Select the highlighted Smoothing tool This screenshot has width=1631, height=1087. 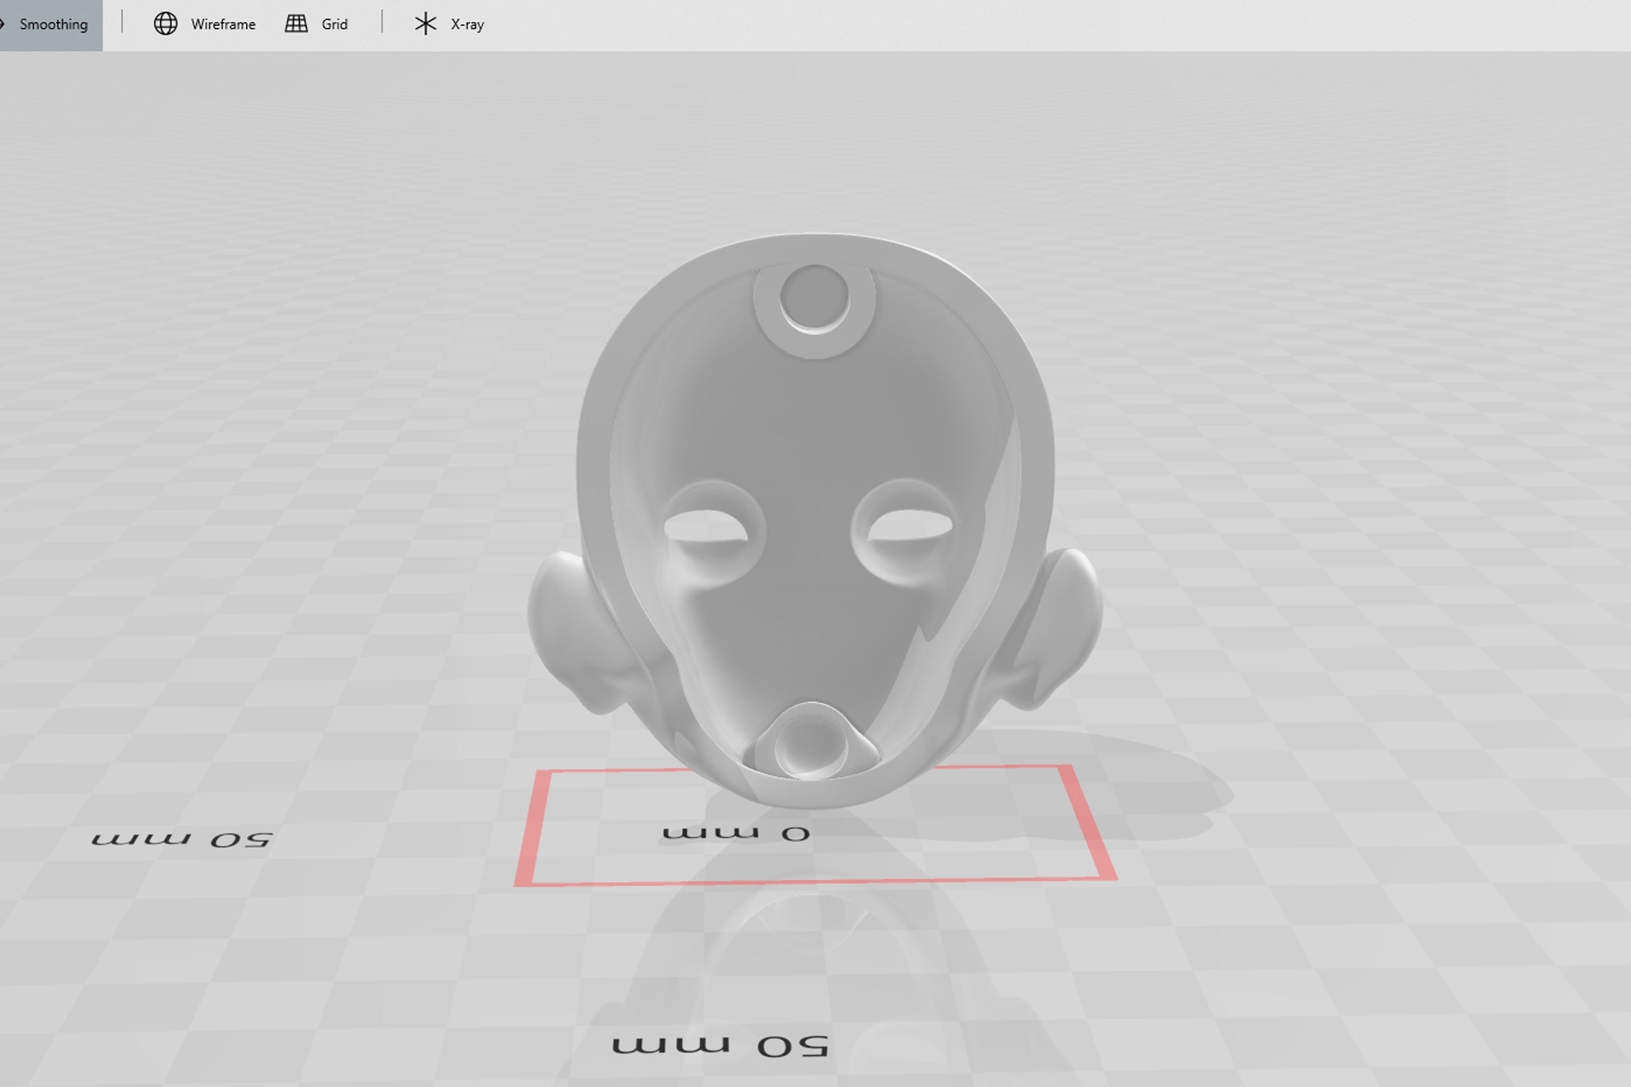54,23
